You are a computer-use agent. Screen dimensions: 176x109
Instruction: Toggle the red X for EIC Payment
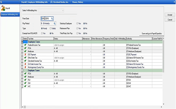(x=25, y=54)
